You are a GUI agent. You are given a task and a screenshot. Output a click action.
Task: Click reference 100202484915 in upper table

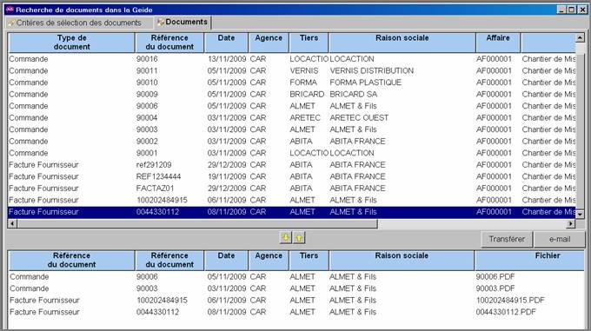(x=162, y=200)
